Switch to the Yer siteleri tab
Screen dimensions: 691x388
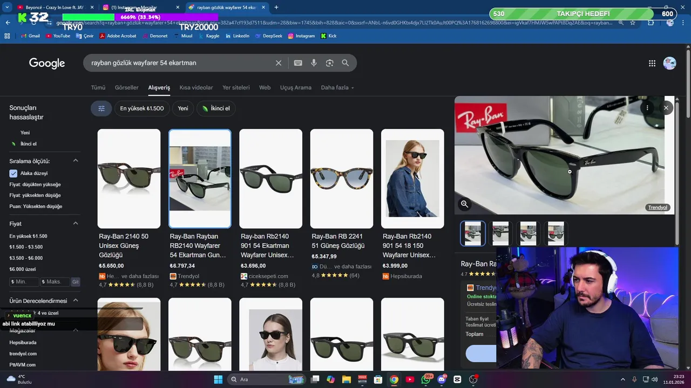[236, 87]
